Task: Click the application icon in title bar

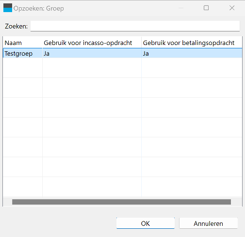Action: (x=8, y=8)
